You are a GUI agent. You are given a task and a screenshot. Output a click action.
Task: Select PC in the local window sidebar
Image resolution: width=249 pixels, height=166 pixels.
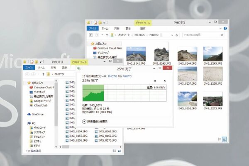[x=31, y=123]
